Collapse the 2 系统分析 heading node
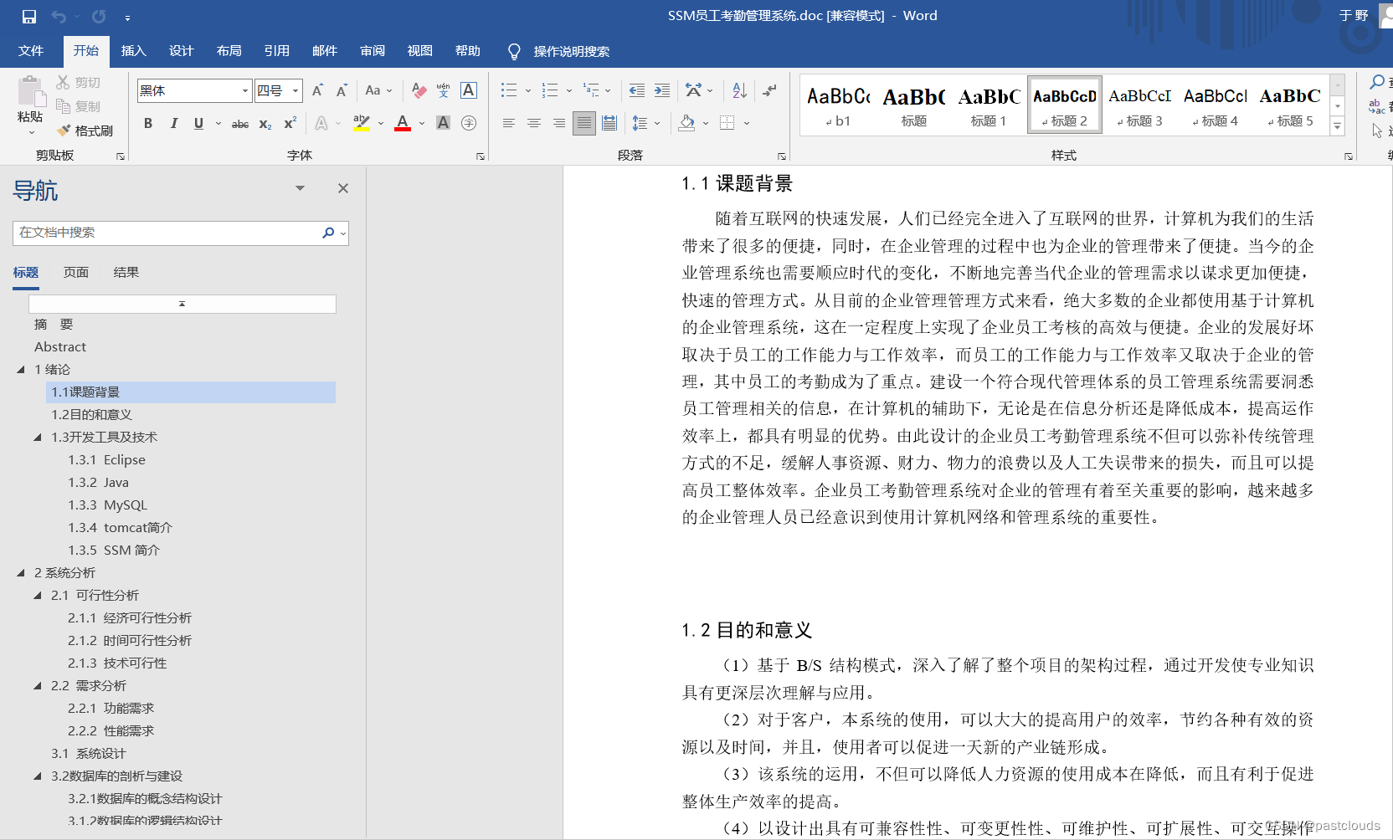This screenshot has width=1393, height=840. (22, 572)
